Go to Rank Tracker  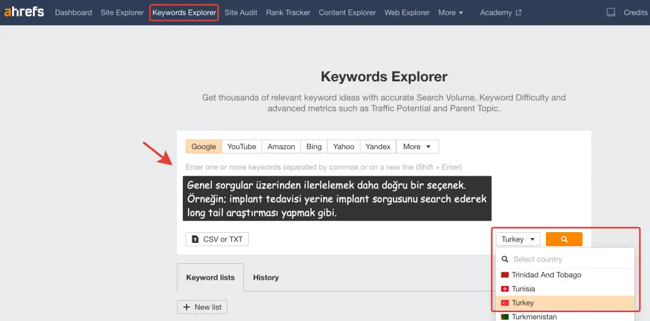pos(288,13)
